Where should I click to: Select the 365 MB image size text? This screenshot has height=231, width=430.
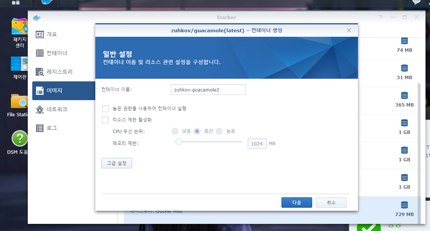click(x=404, y=105)
